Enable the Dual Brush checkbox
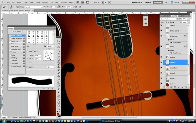196x123 pixels. (x=10, y=47)
